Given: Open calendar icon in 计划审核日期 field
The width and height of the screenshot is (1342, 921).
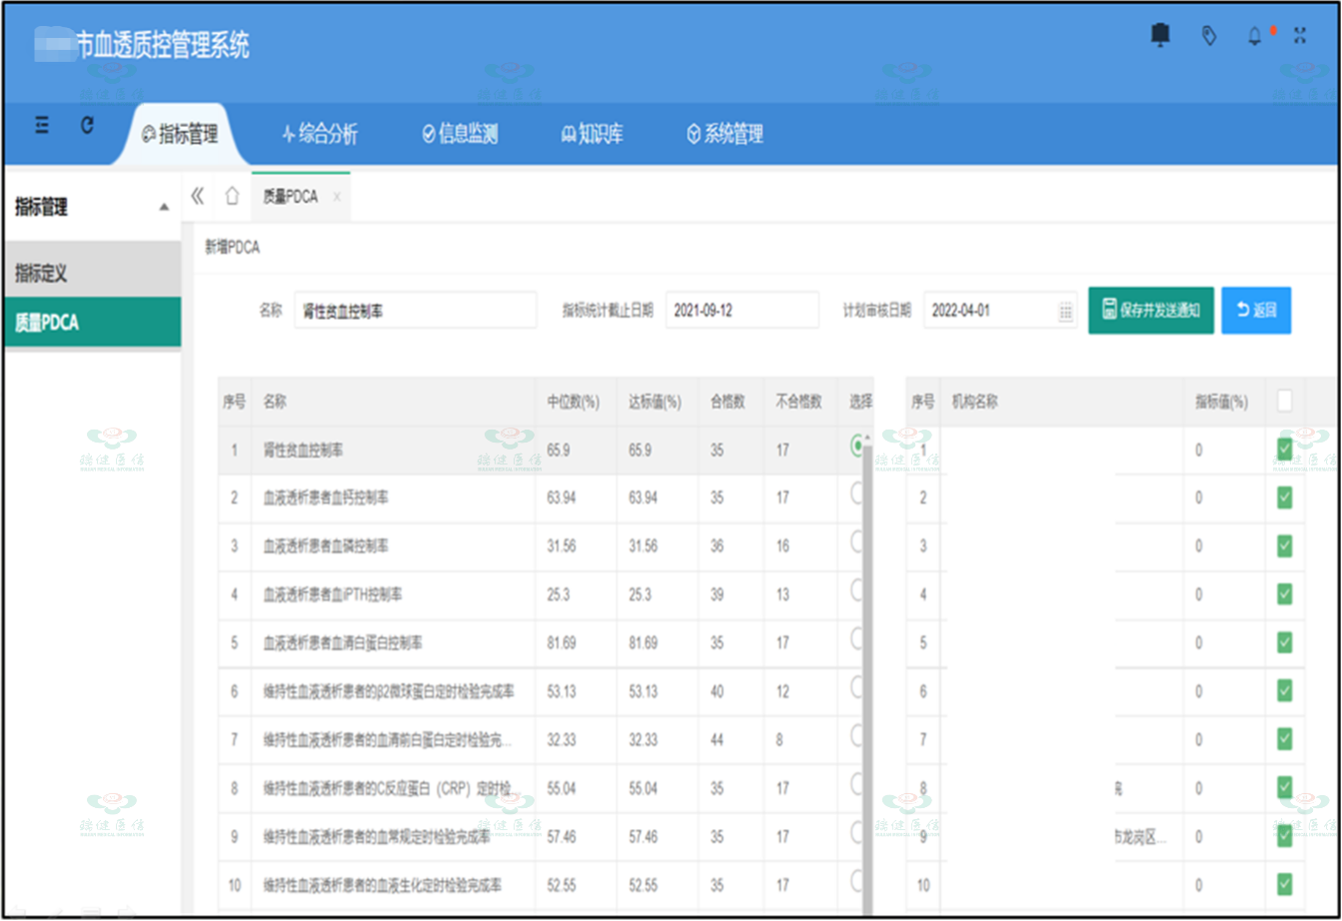Looking at the screenshot, I should [1066, 311].
